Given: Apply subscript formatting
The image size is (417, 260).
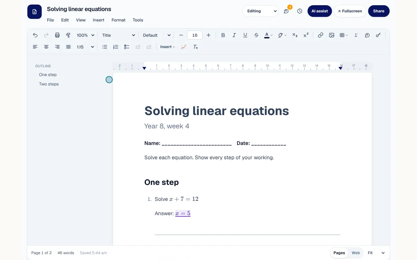Looking at the screenshot, I should tap(295, 35).
